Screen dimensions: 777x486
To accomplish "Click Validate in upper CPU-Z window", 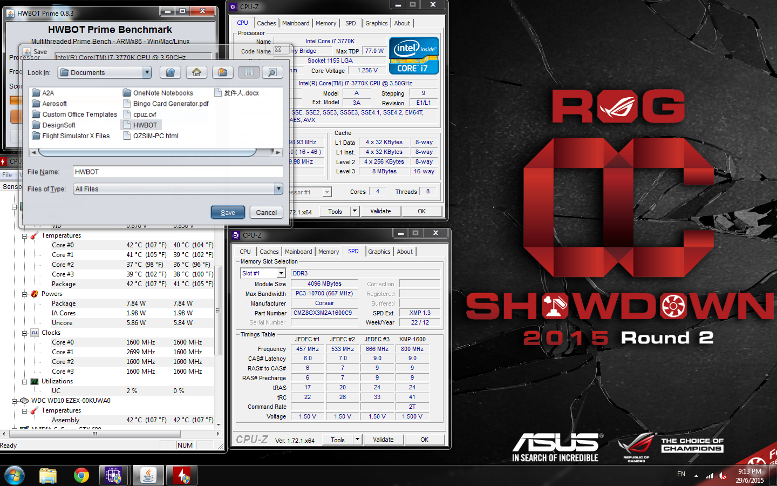I will point(380,211).
